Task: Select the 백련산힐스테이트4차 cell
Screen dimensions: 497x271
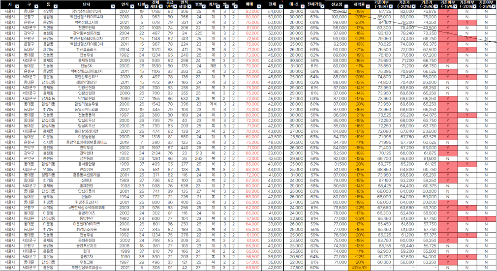Action: 87,17
